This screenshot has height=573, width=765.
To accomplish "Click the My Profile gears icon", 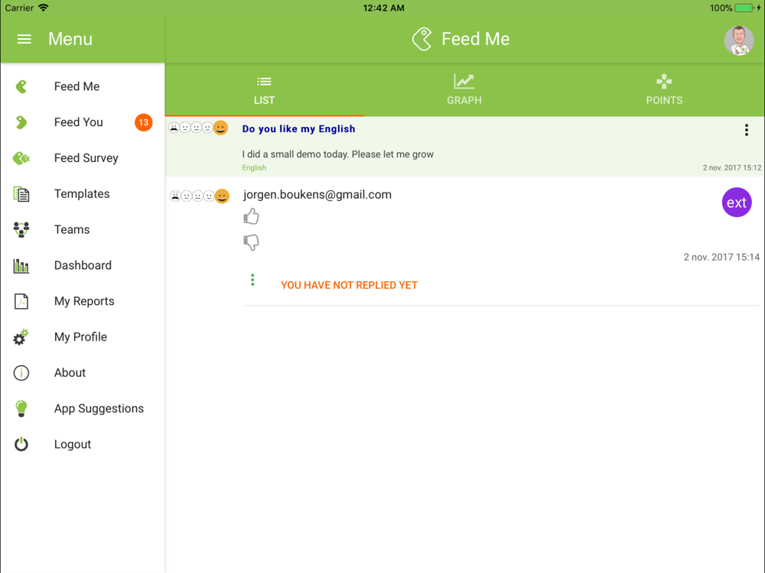I will point(21,337).
